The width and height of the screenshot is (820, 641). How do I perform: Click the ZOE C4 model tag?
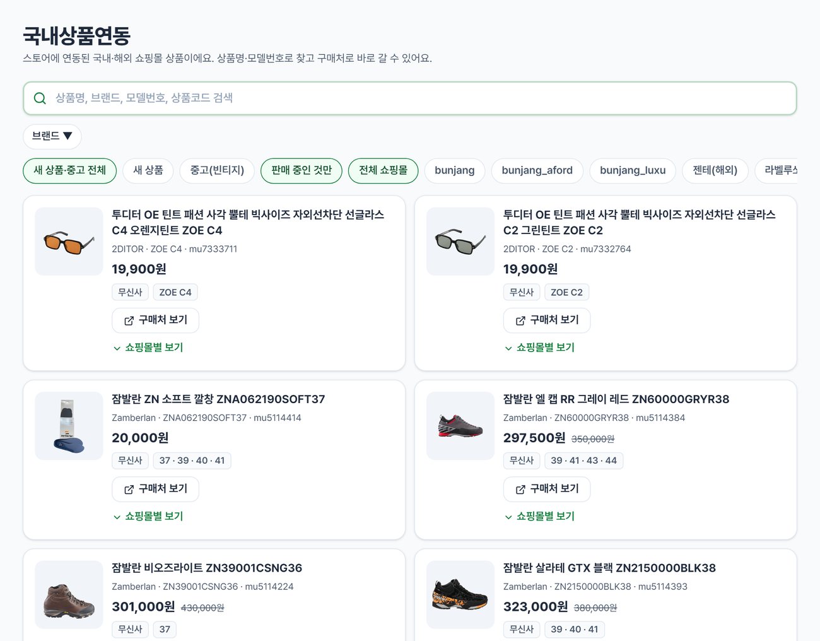tap(175, 293)
